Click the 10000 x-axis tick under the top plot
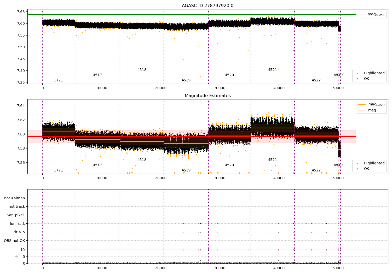This screenshot has height=274, width=392. 101,88
